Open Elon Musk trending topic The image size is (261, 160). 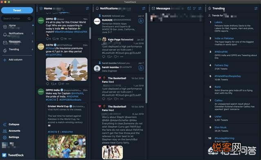click(220, 127)
